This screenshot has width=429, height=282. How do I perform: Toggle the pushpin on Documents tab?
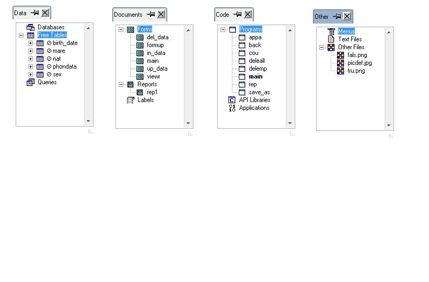[x=151, y=14]
